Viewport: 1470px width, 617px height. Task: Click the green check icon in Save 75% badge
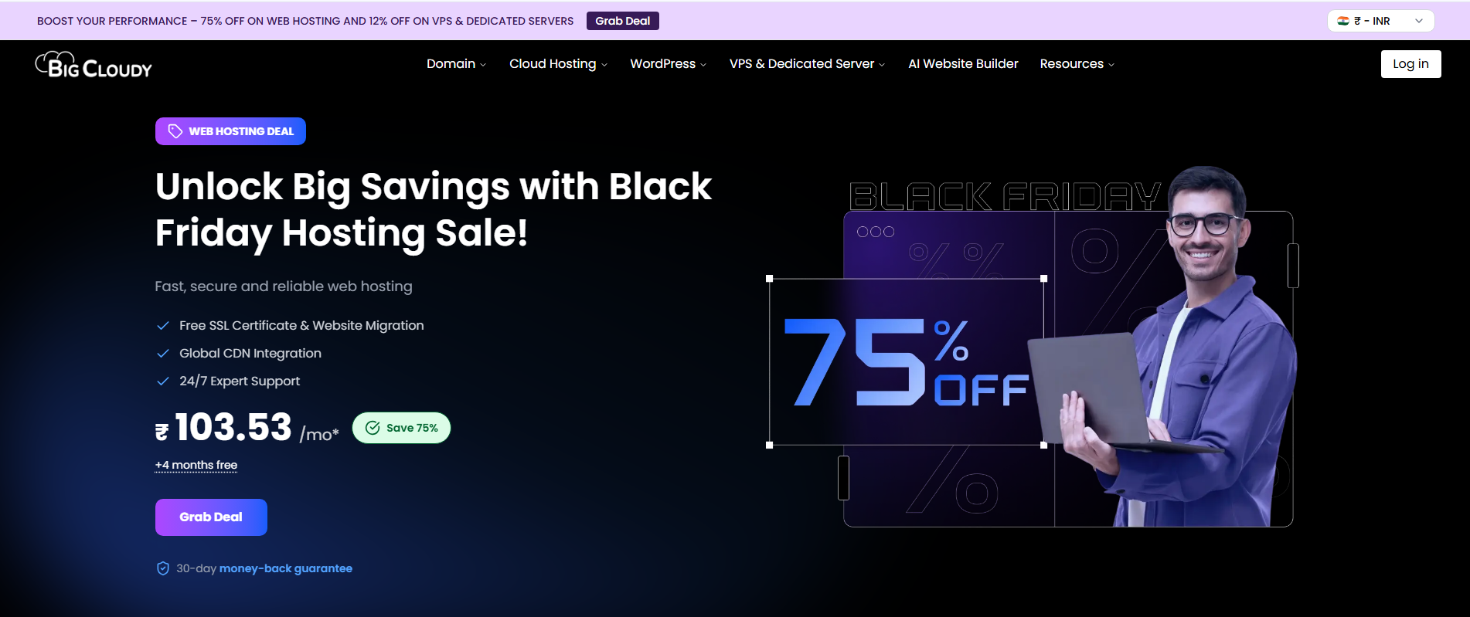[x=373, y=428]
